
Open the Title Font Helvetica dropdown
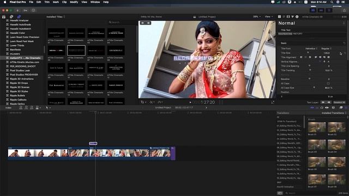311,48
